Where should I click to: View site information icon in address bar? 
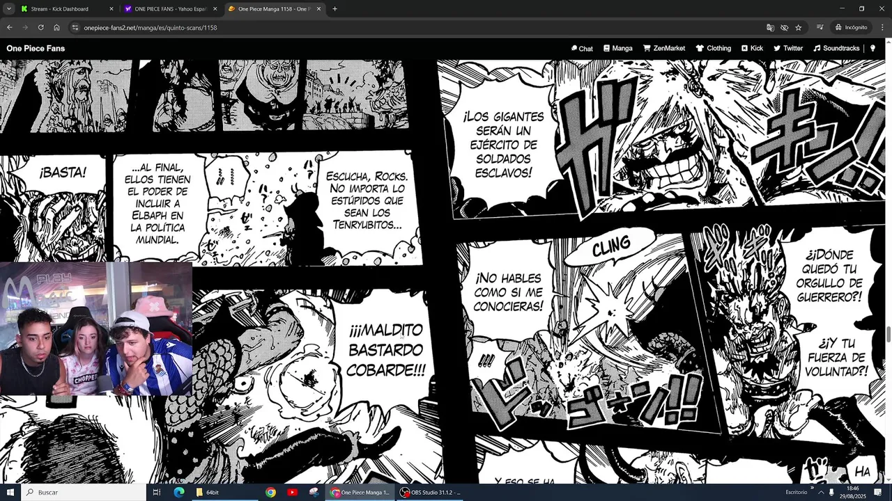pyautogui.click(x=75, y=28)
